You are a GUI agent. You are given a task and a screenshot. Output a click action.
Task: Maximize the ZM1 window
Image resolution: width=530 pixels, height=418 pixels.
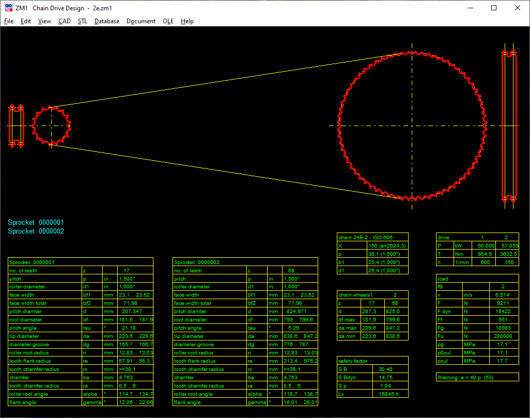coord(494,8)
